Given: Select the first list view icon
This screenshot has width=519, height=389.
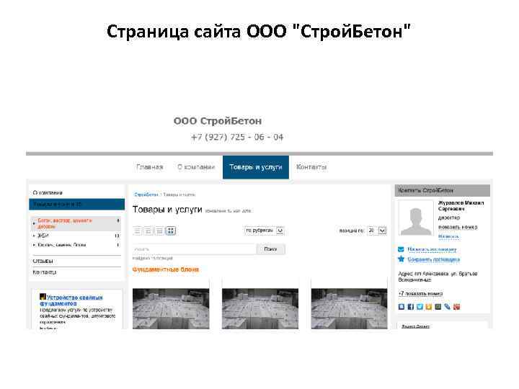Looking at the screenshot, I should tap(138, 231).
